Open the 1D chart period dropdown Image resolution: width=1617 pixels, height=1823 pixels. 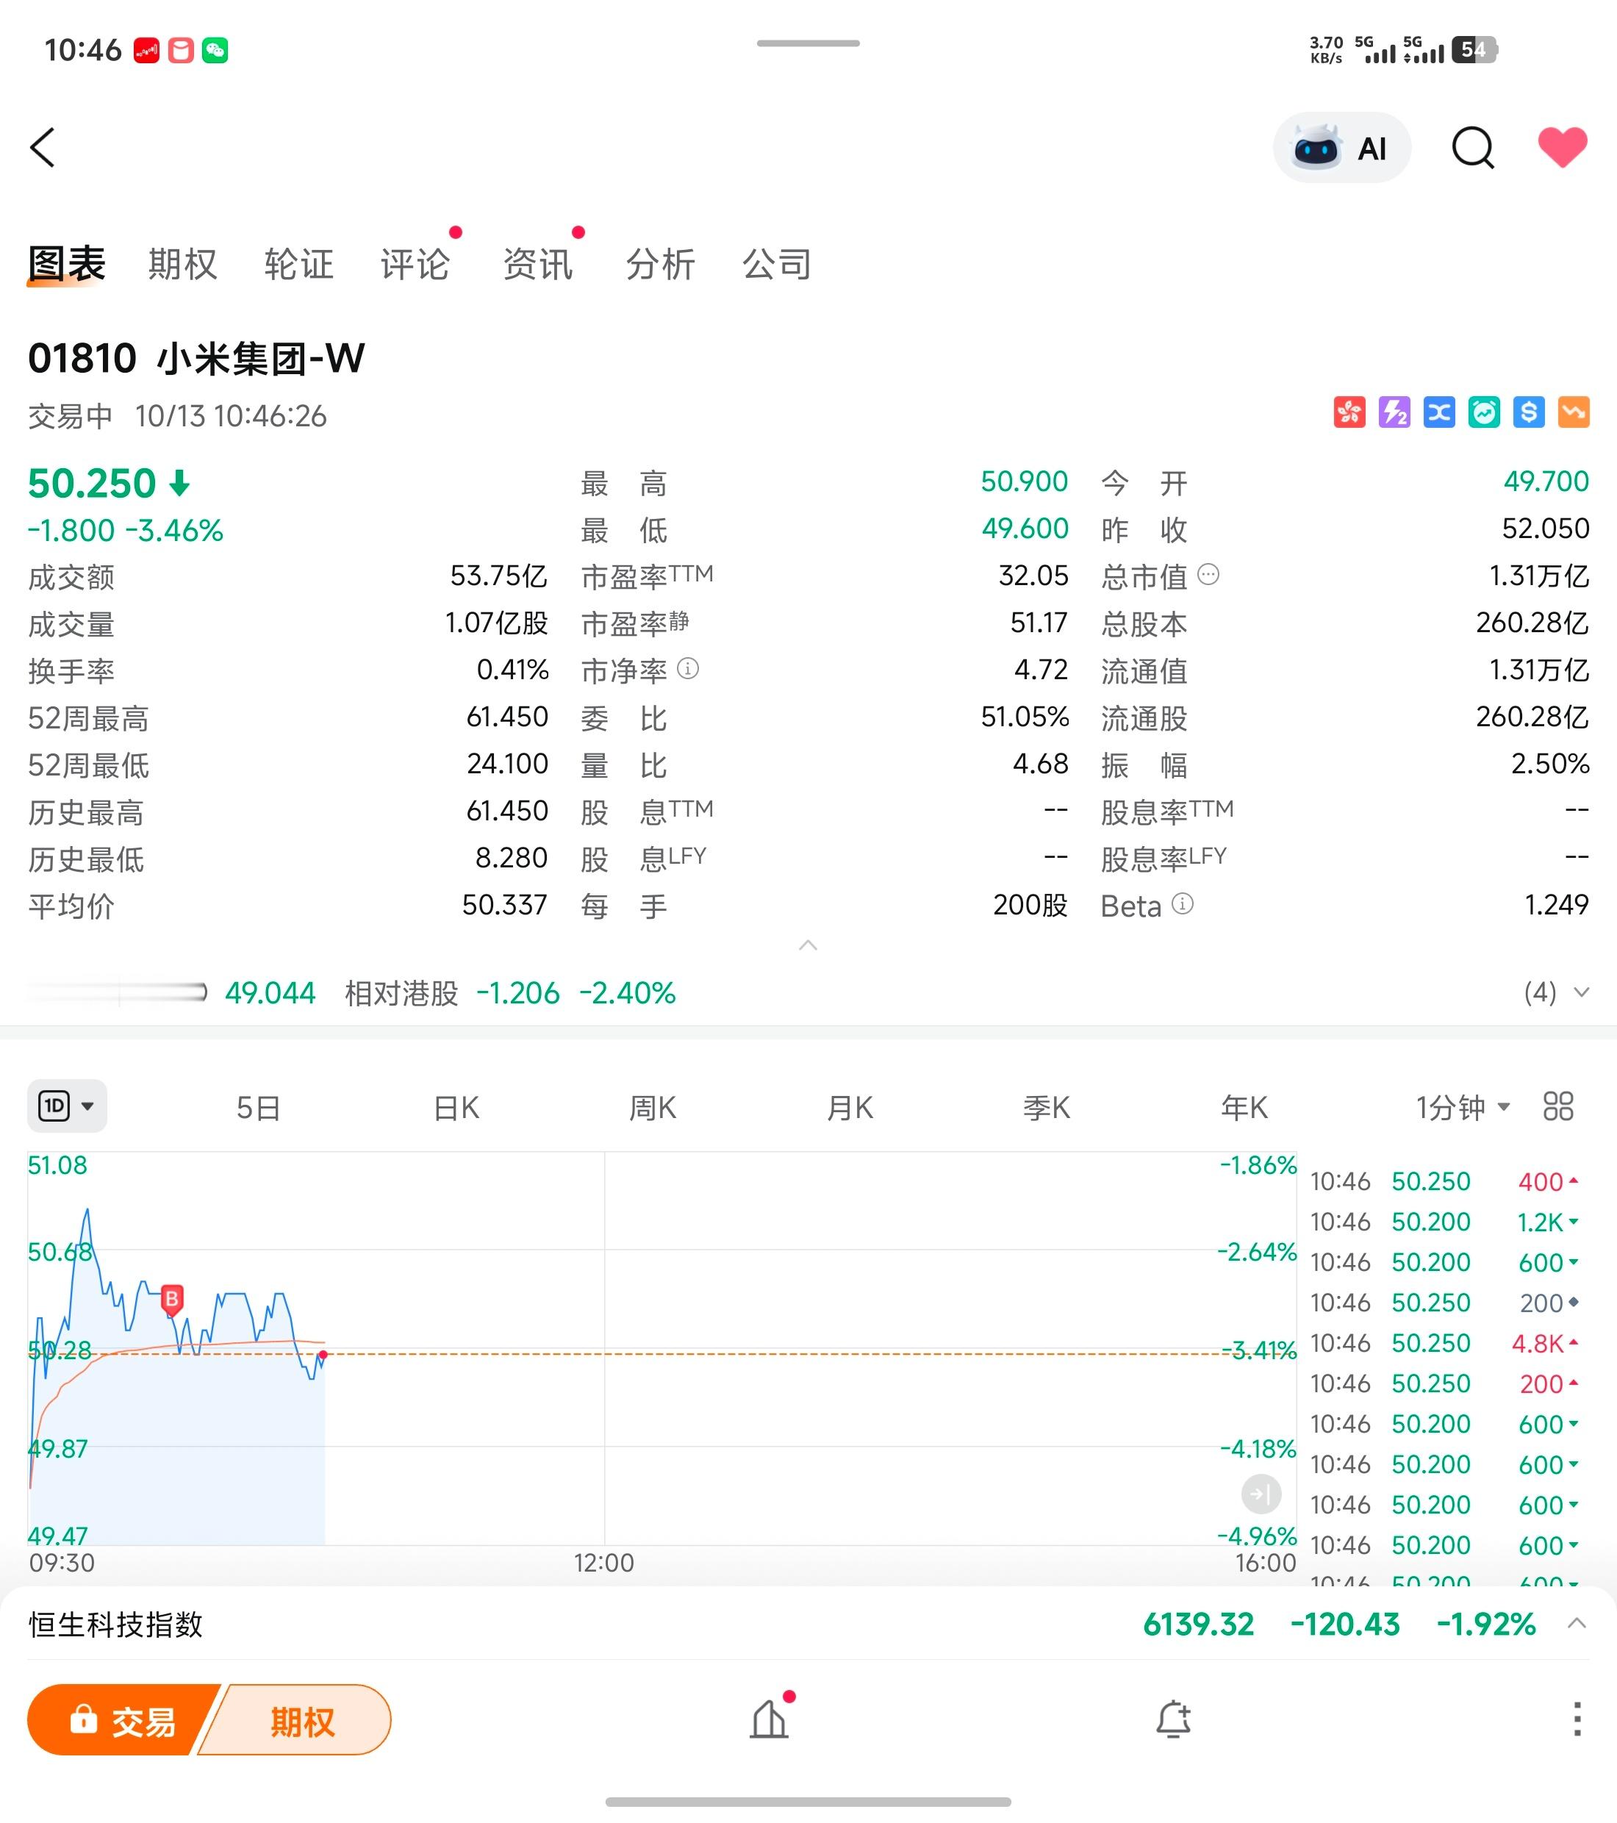[x=67, y=1107]
